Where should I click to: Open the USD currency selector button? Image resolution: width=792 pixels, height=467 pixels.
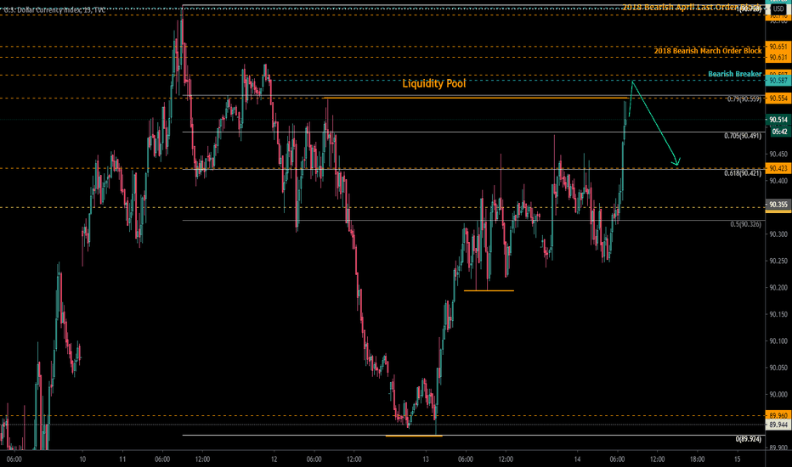point(778,8)
